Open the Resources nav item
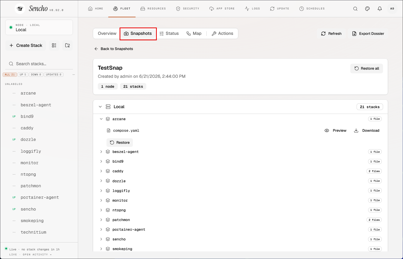The height and width of the screenshot is (259, 403). coord(153,9)
